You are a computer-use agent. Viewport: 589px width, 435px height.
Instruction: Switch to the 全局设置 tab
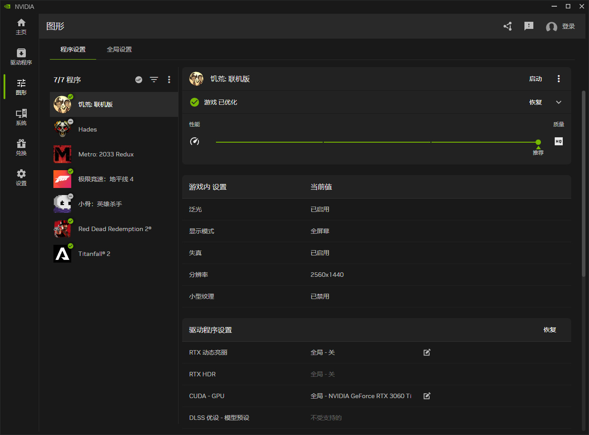coord(119,49)
